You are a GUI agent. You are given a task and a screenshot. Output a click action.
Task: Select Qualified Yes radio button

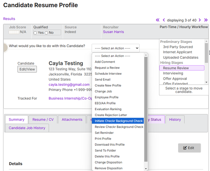(x=35, y=33)
